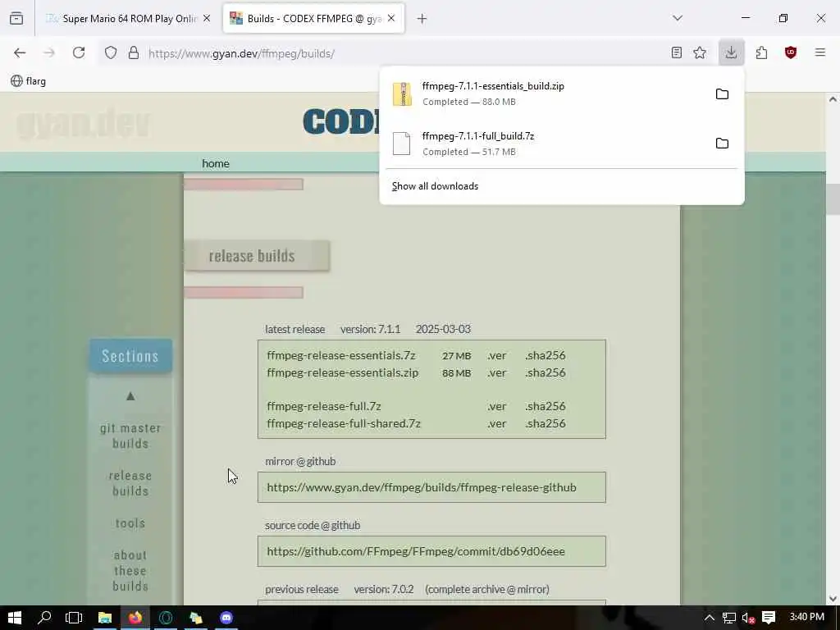The width and height of the screenshot is (840, 630).
Task: Open .sha256 link for essentials.zip
Action: point(545,372)
